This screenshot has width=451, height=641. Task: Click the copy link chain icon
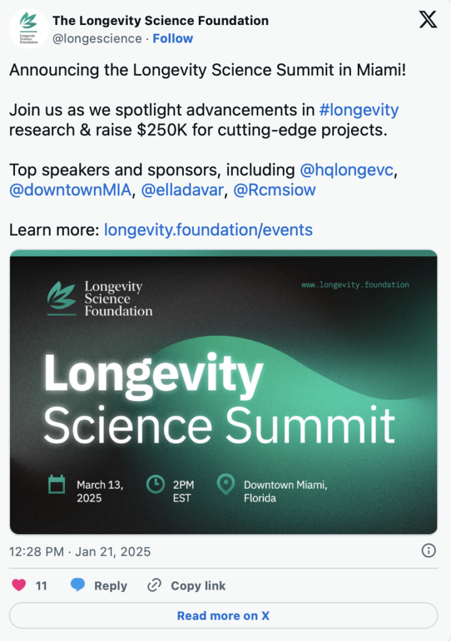pyautogui.click(x=154, y=585)
